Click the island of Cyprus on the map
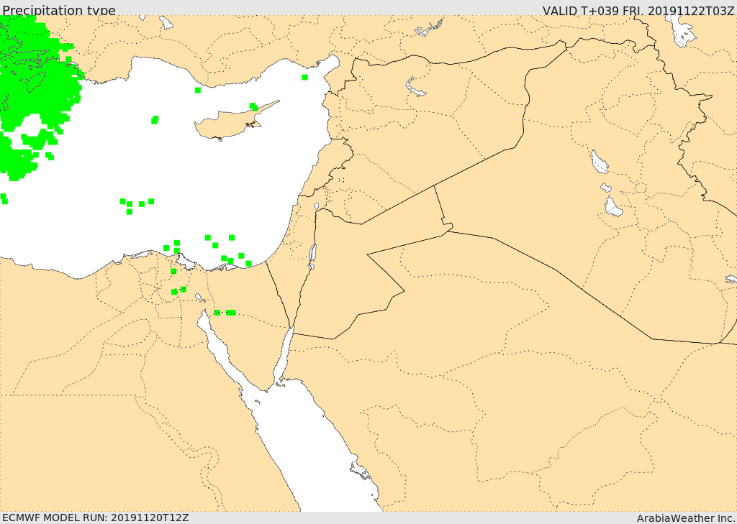The image size is (737, 524). pyautogui.click(x=230, y=123)
